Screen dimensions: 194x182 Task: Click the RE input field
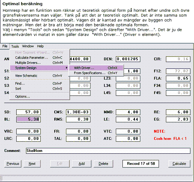tap(178, 112)
